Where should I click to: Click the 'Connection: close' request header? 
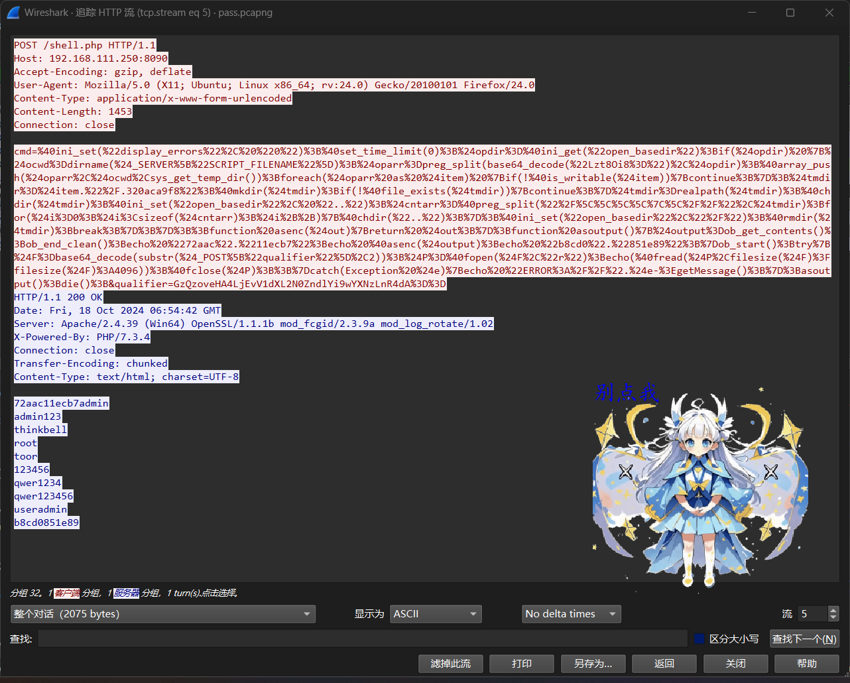coord(64,125)
